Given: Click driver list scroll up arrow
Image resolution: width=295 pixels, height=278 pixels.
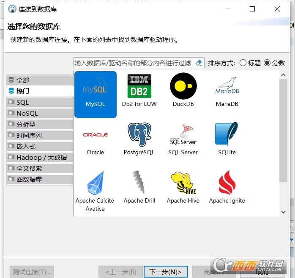Looking at the screenshot, I should coord(283,75).
